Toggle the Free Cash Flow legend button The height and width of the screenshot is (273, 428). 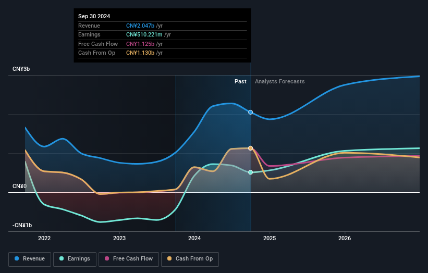click(129, 259)
